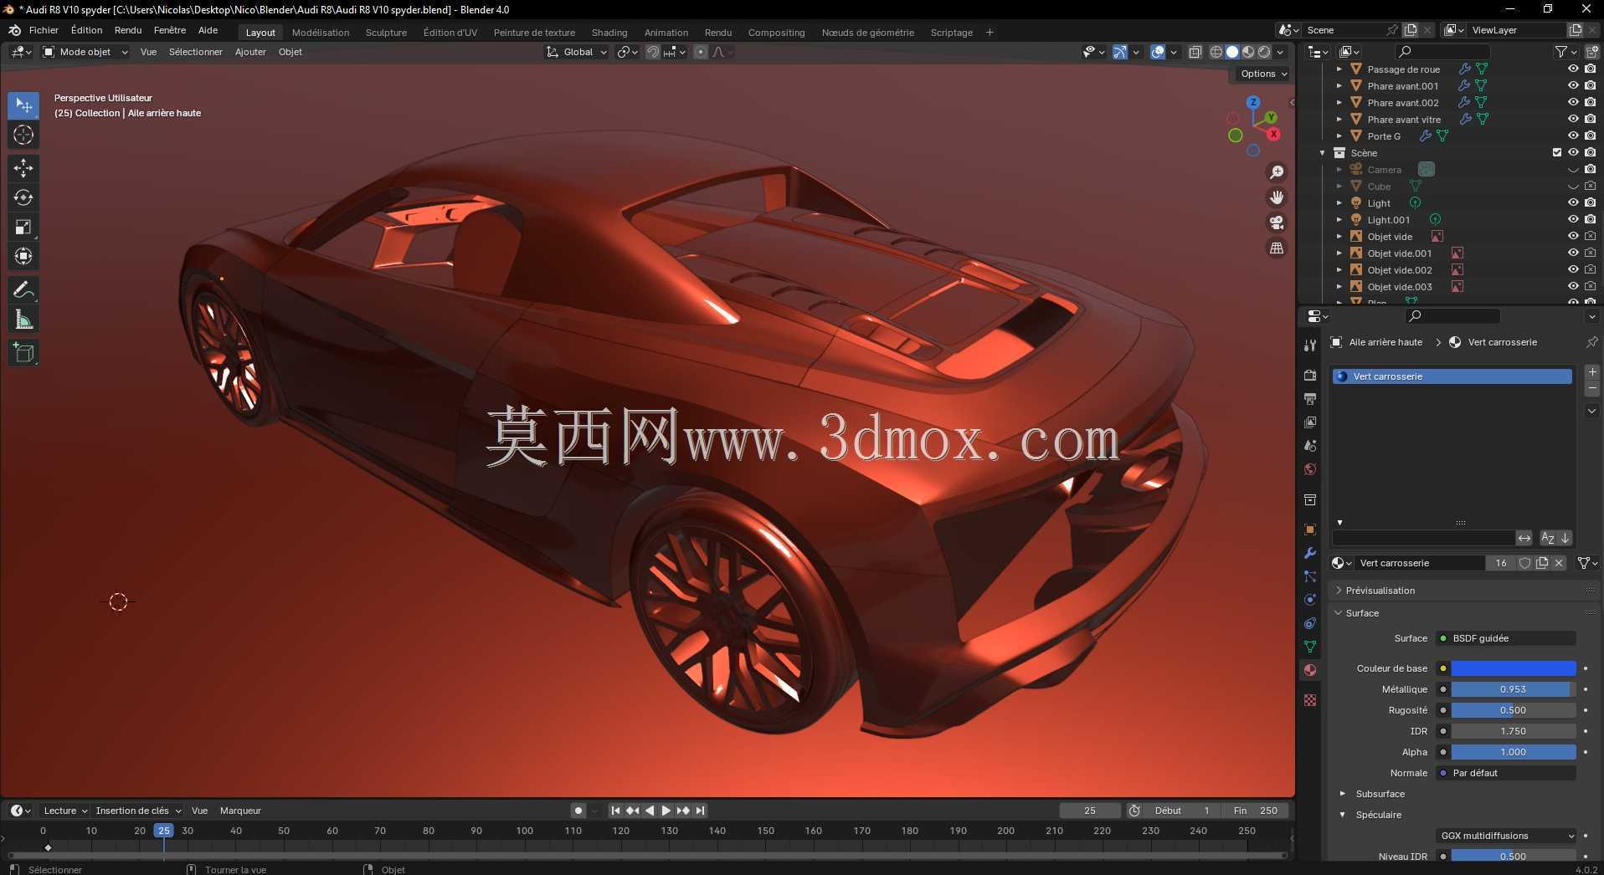Collapse the Scène collection tree
This screenshot has width=1604, height=875.
coord(1323,153)
